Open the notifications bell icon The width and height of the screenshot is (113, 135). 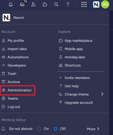[x=11, y=4]
